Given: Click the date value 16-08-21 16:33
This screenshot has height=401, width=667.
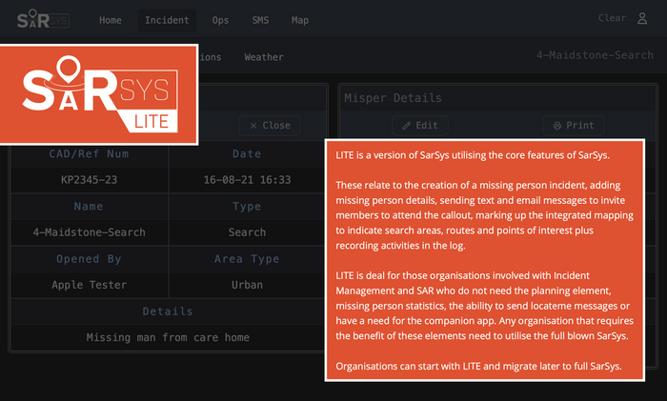Looking at the screenshot, I should (x=247, y=180).
